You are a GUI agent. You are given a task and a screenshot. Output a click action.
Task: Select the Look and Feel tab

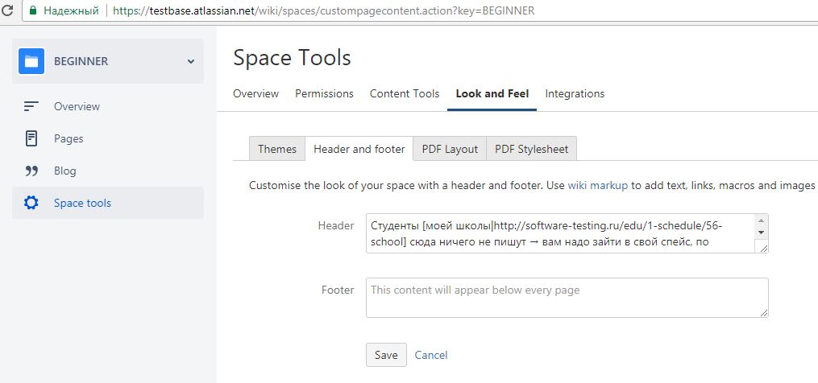pos(492,94)
